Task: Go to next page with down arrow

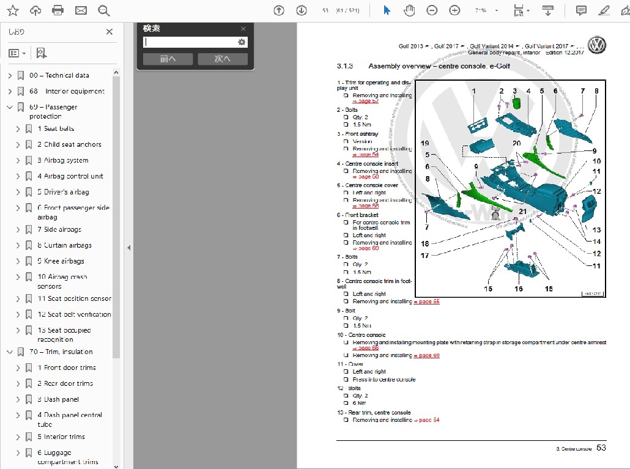Action: coord(302,10)
